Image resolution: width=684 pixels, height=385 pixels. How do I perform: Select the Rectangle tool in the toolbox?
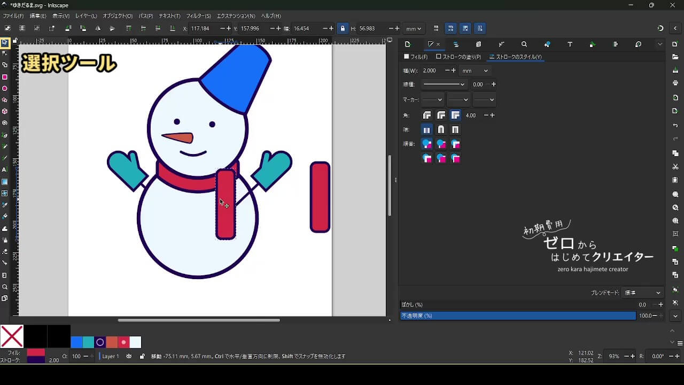[x=5, y=77]
